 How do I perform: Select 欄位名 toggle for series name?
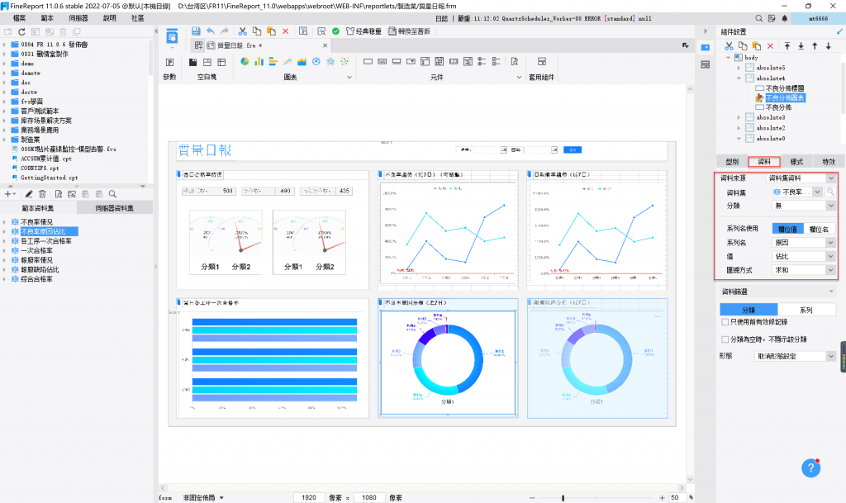click(819, 229)
